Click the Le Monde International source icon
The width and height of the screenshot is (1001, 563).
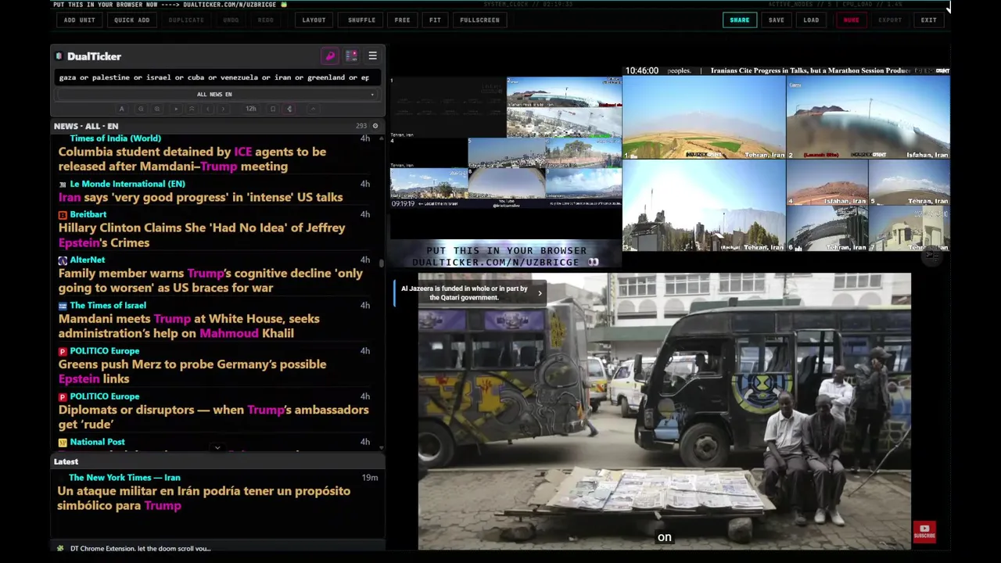click(63, 184)
